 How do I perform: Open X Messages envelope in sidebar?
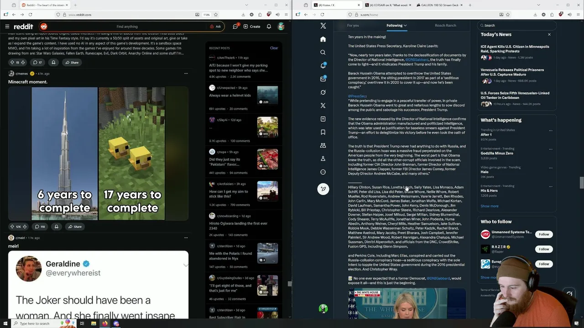tap(323, 79)
